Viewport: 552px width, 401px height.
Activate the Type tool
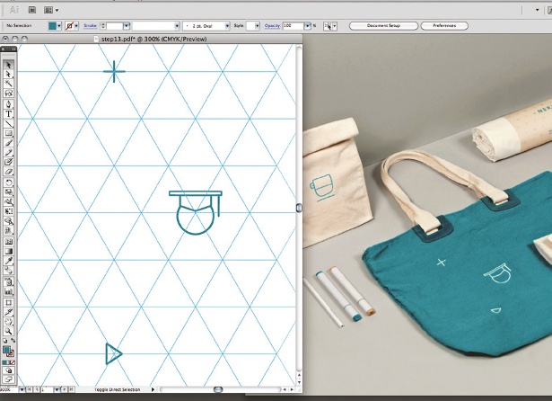8,114
